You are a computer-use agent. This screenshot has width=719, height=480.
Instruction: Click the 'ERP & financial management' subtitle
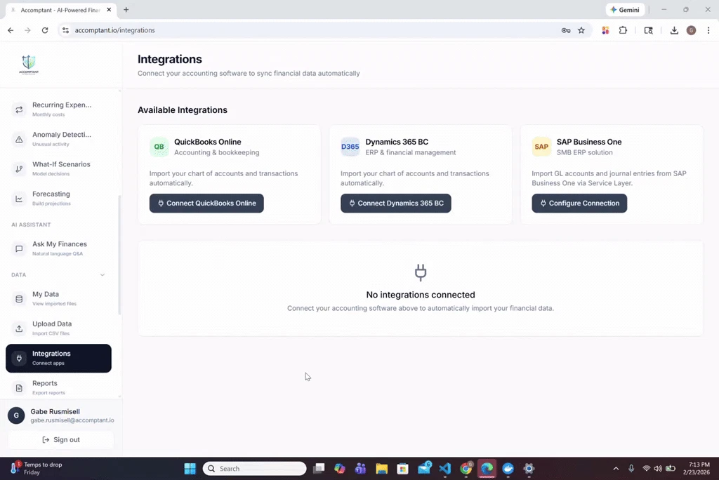pyautogui.click(x=410, y=153)
